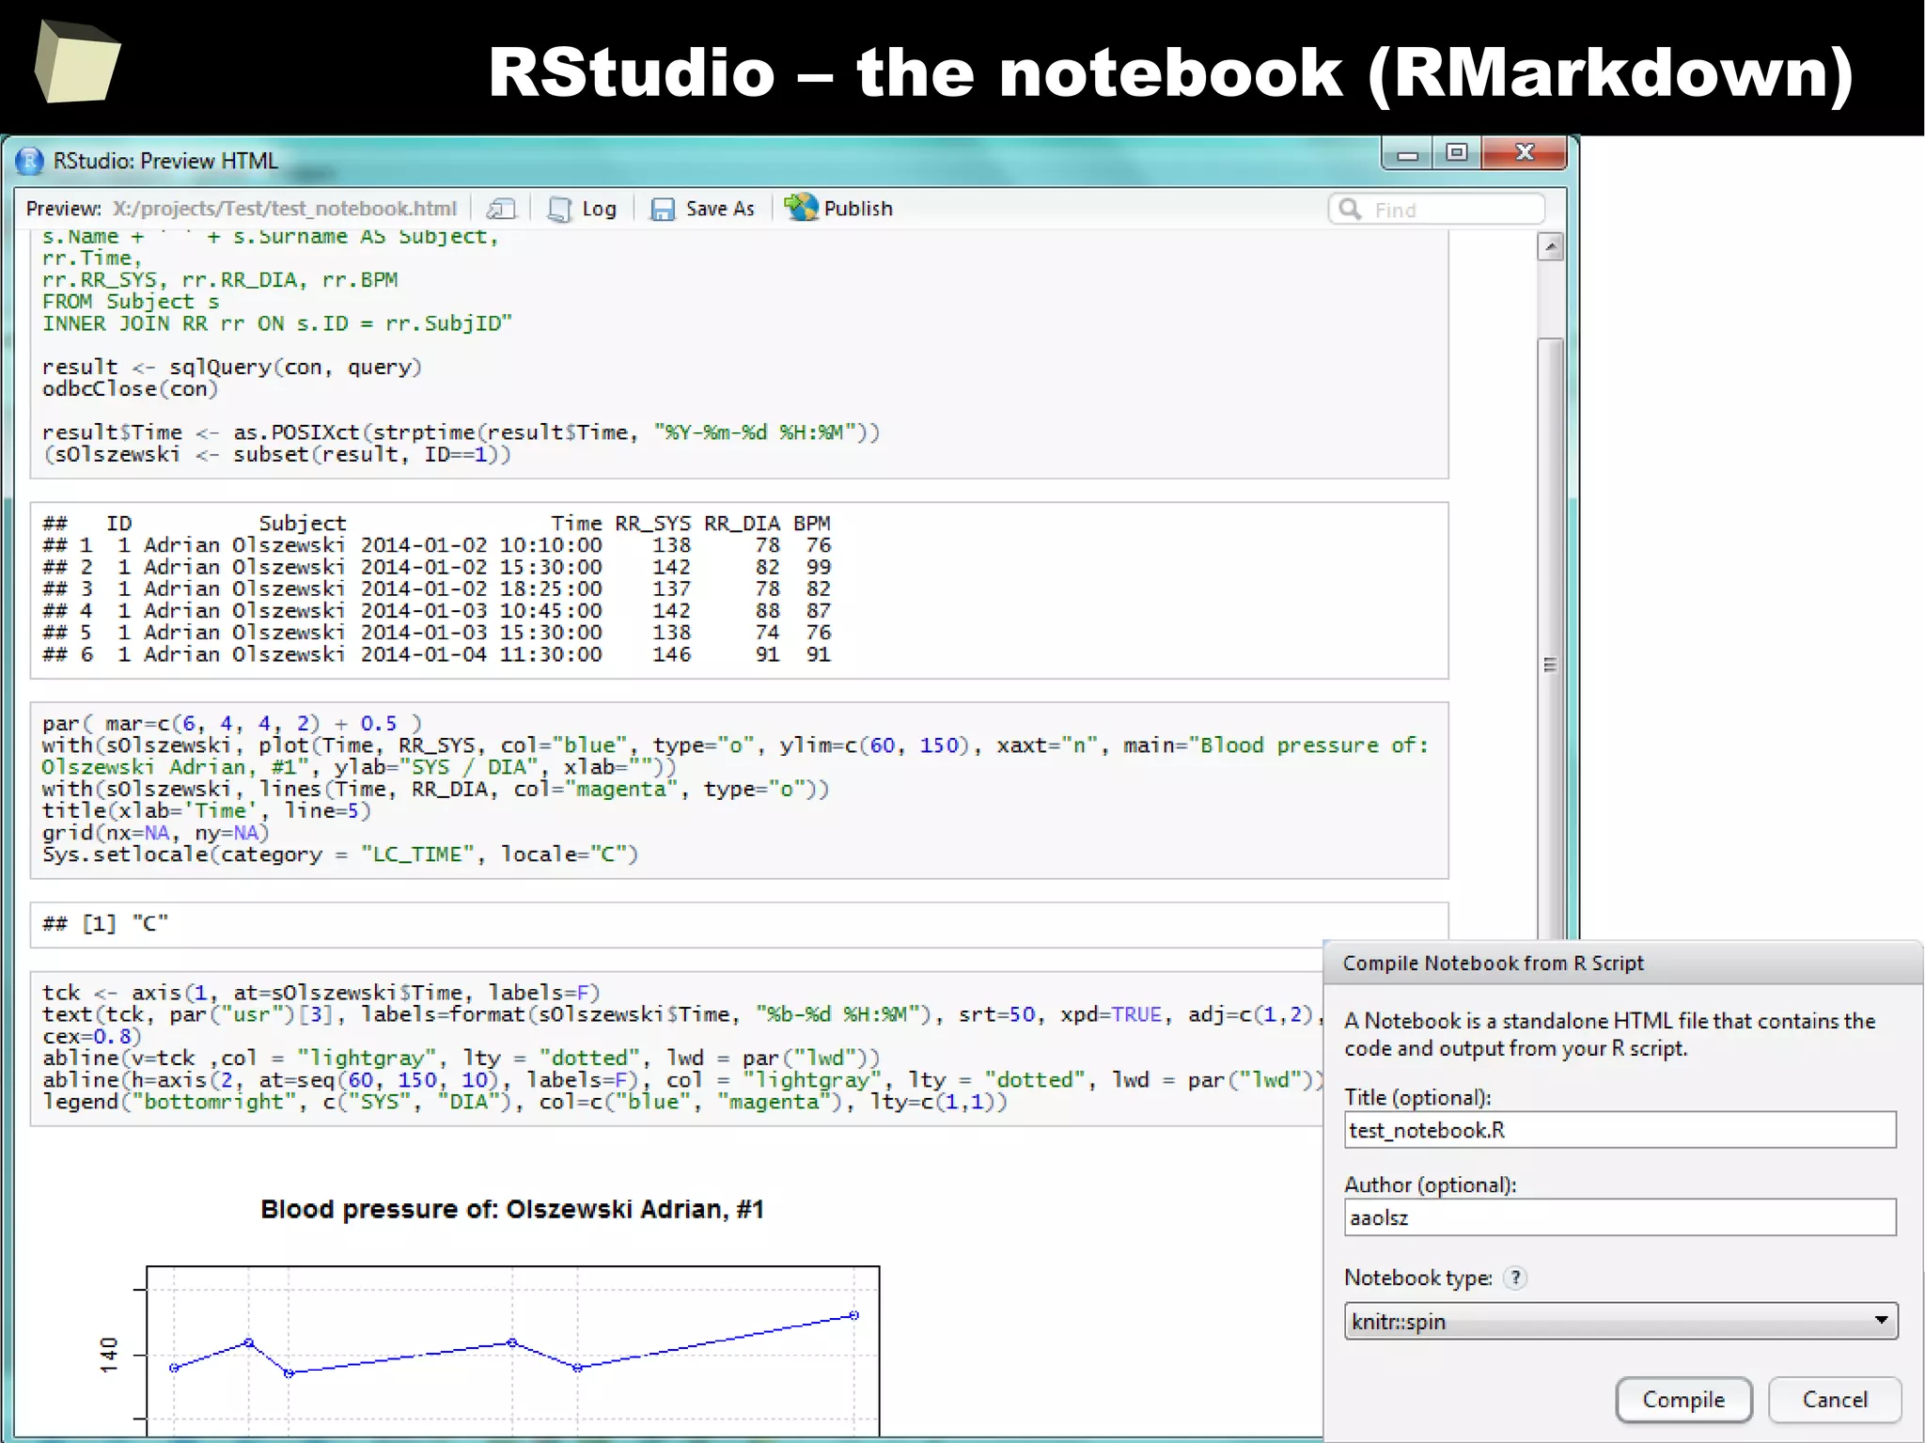Click the Author (optional) input field
Image resolution: width=1925 pixels, height=1443 pixels.
click(1620, 1217)
